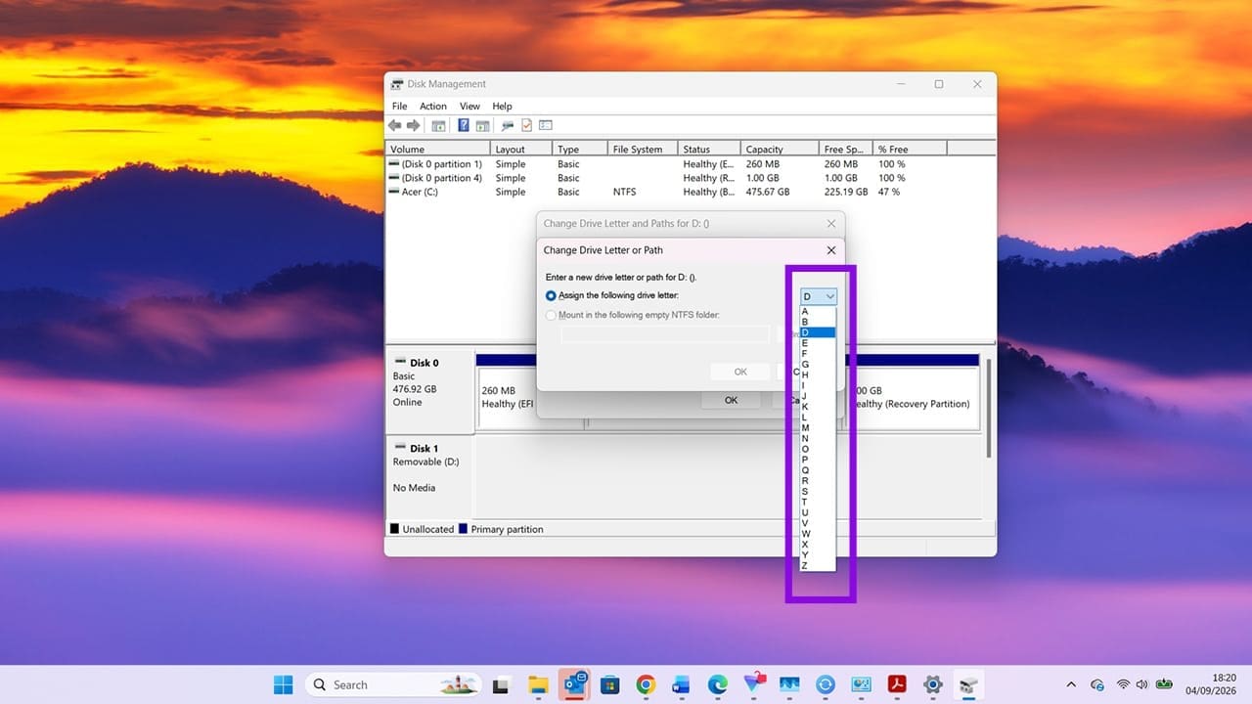Click the drive letter combo box showing D

coord(819,296)
